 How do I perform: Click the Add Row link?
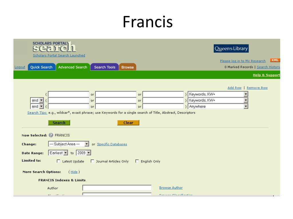(x=235, y=88)
